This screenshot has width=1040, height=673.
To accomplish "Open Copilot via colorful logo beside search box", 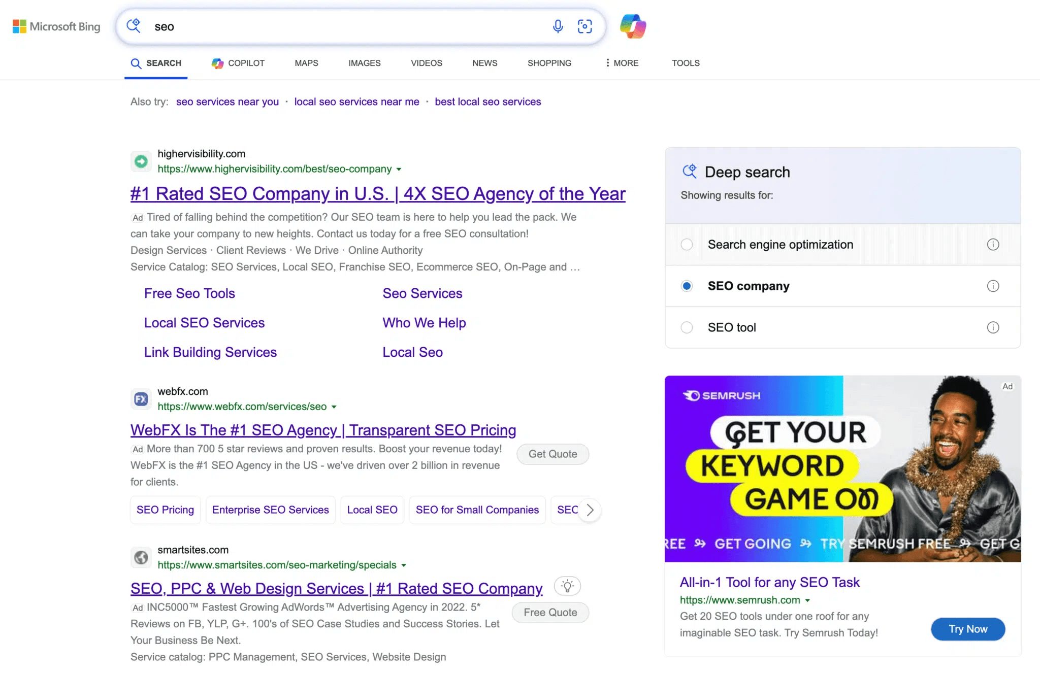I will 633,26.
